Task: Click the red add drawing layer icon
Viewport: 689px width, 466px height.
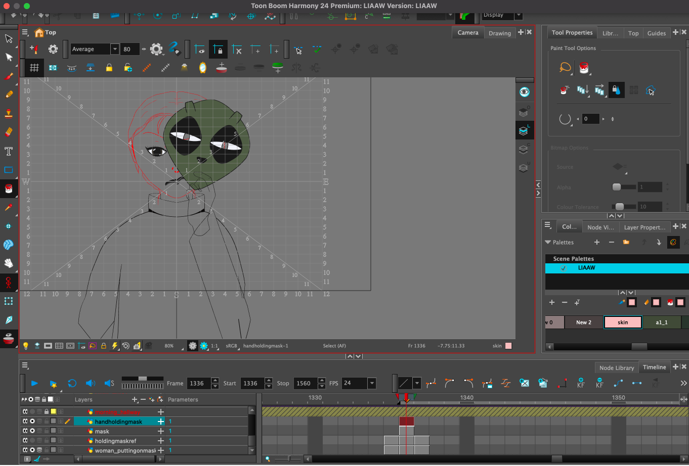Action: point(221,67)
